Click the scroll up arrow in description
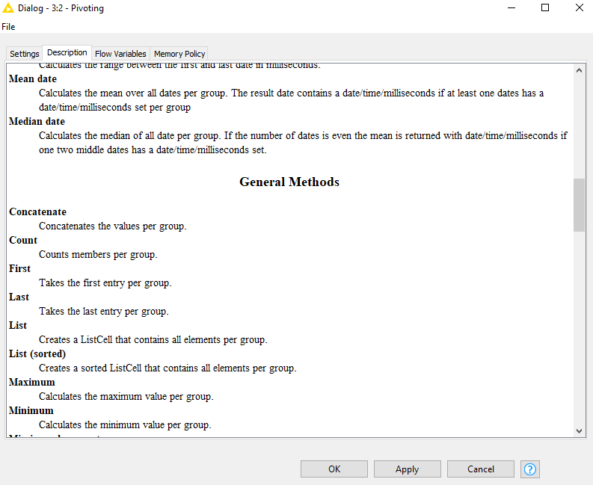The image size is (593, 485). point(579,69)
